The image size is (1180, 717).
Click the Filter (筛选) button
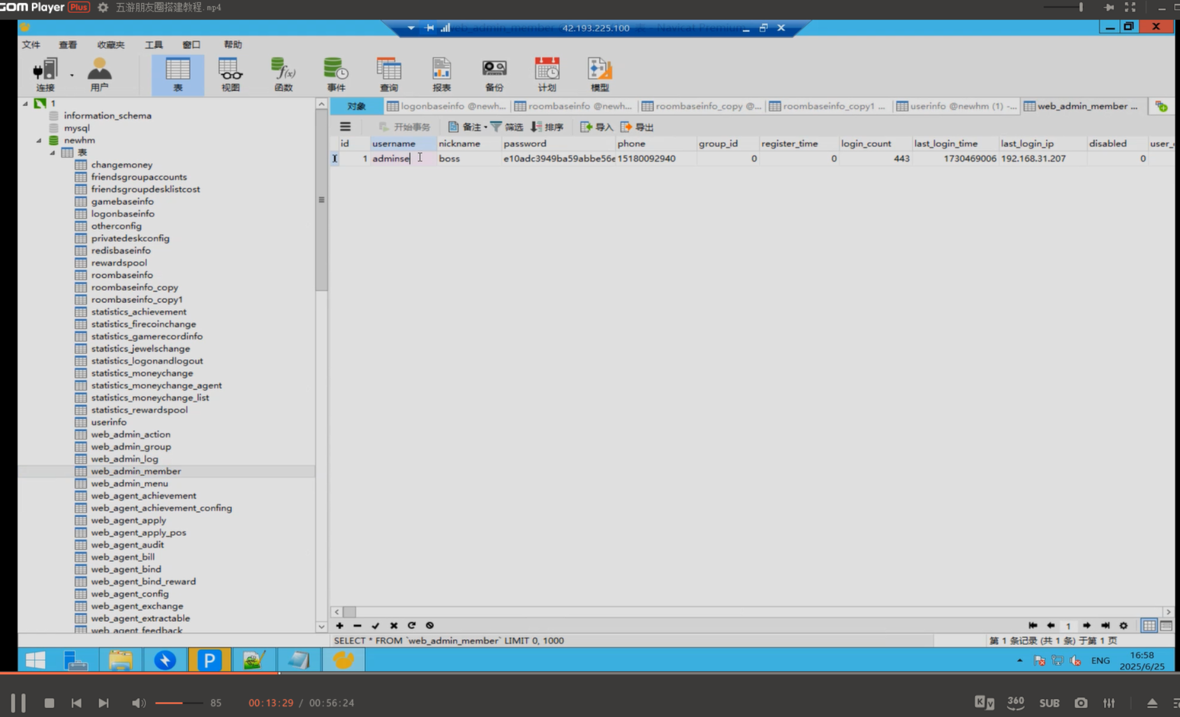(506, 127)
